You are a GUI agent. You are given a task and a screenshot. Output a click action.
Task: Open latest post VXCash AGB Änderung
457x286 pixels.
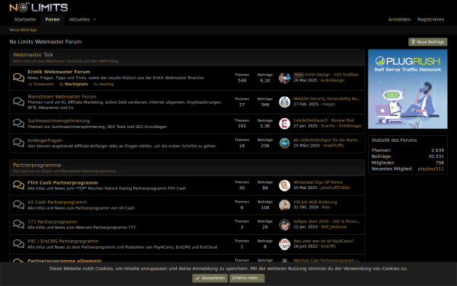click(x=315, y=202)
